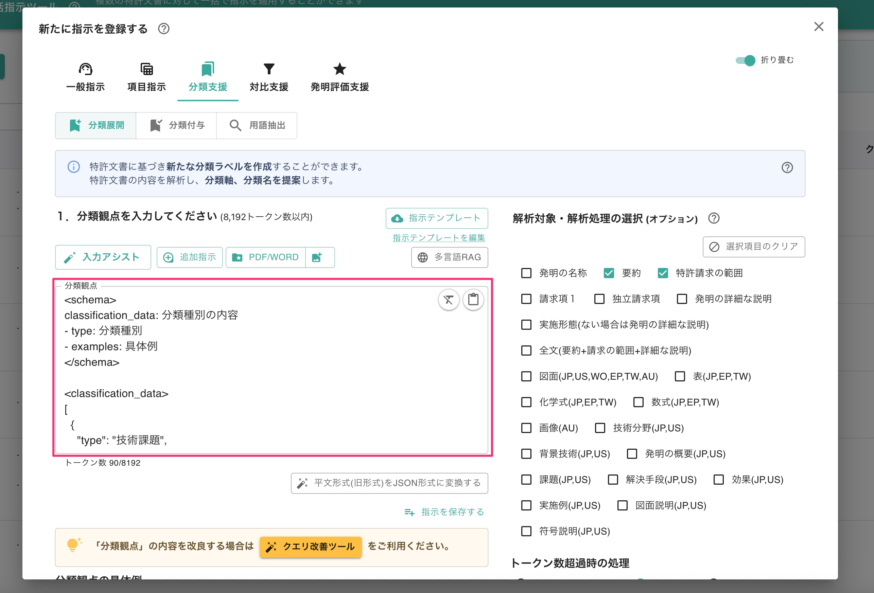This screenshot has height=593, width=874.
Task: Check the 発明の名称 checkbox
Action: [526, 273]
